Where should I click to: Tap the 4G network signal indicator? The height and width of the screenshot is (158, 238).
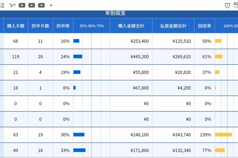[235, 5]
